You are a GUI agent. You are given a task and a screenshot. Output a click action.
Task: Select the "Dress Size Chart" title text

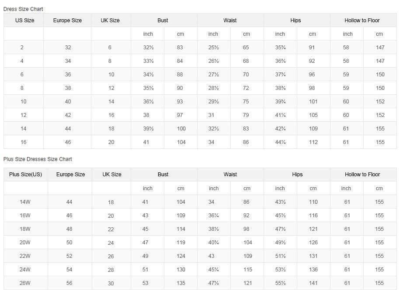(x=23, y=9)
